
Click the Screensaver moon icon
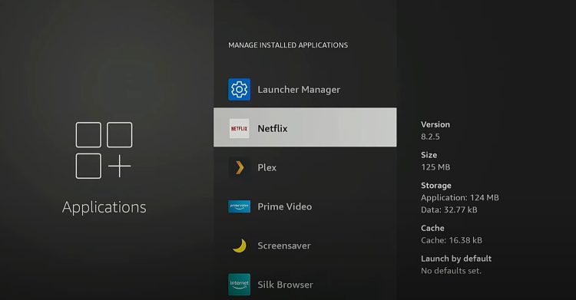tap(239, 246)
